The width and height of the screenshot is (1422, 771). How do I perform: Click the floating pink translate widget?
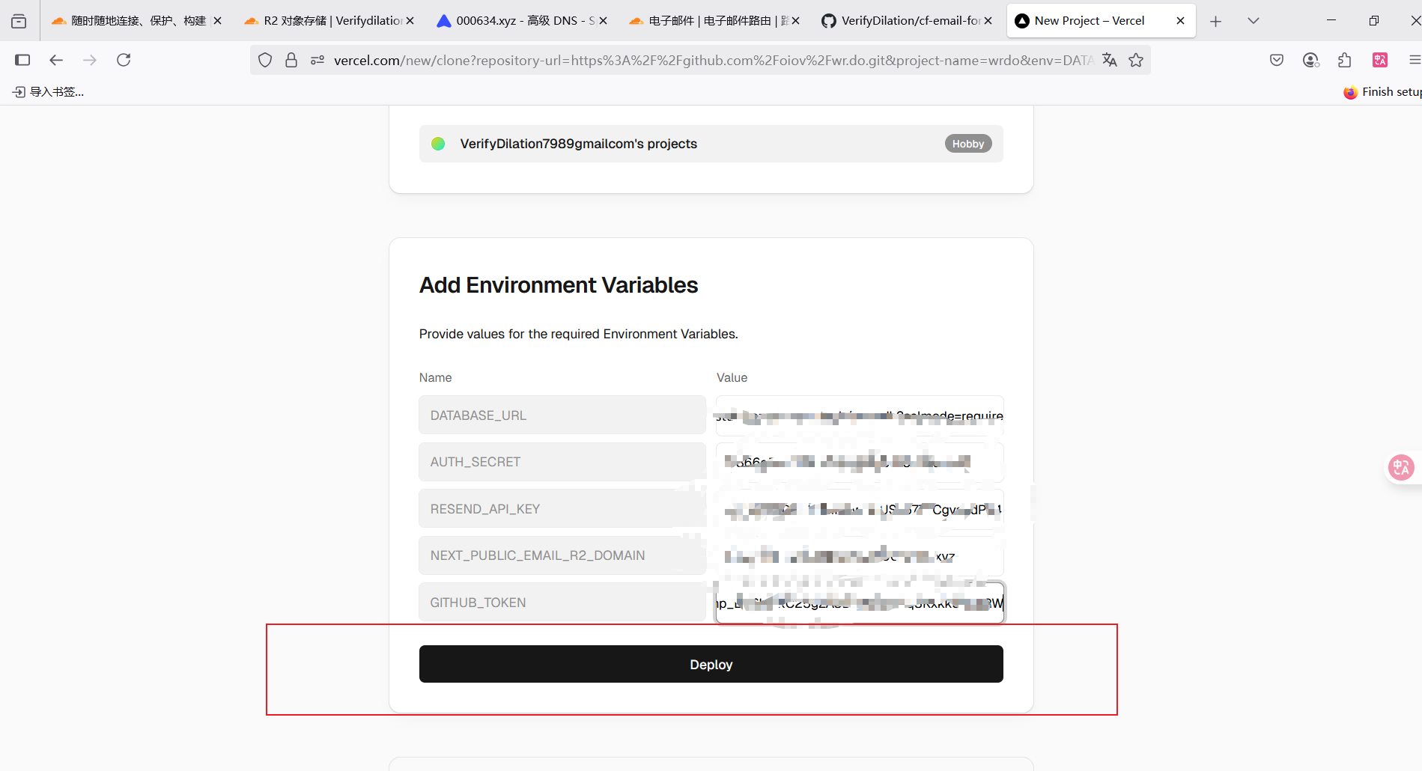click(1401, 468)
